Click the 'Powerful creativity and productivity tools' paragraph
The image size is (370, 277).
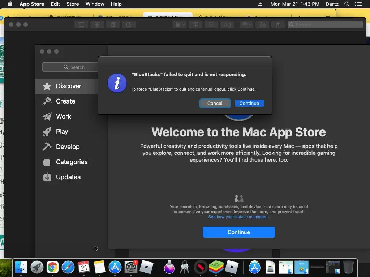[x=239, y=153]
